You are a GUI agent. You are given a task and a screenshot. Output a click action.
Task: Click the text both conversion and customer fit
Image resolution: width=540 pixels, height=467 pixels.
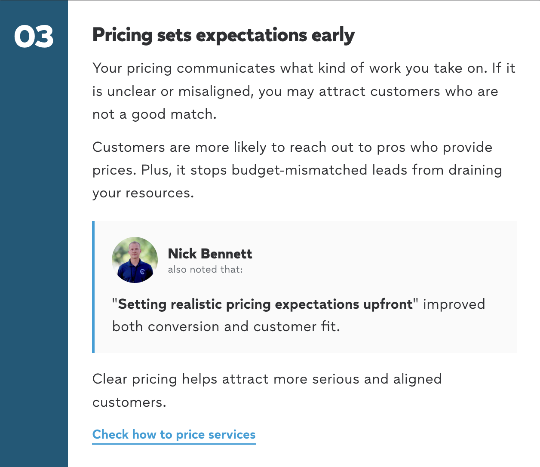226,327
